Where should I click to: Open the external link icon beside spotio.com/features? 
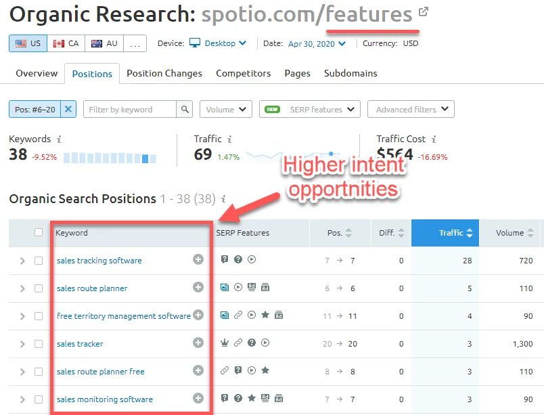[x=424, y=12]
